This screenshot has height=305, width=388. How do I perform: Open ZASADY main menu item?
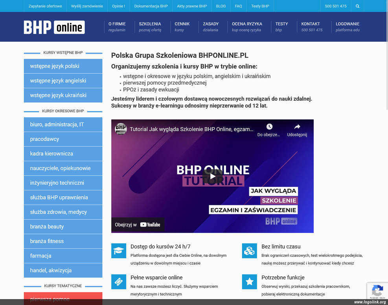pyautogui.click(x=211, y=27)
